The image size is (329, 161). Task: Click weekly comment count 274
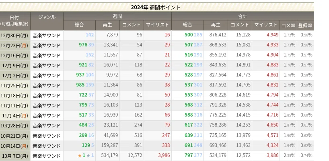click(x=138, y=125)
